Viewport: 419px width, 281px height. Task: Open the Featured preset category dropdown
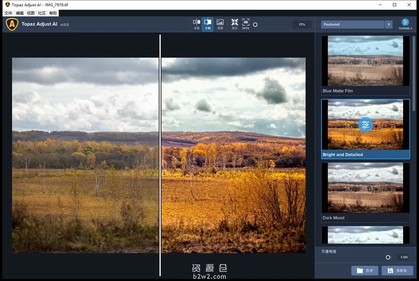pyautogui.click(x=352, y=24)
